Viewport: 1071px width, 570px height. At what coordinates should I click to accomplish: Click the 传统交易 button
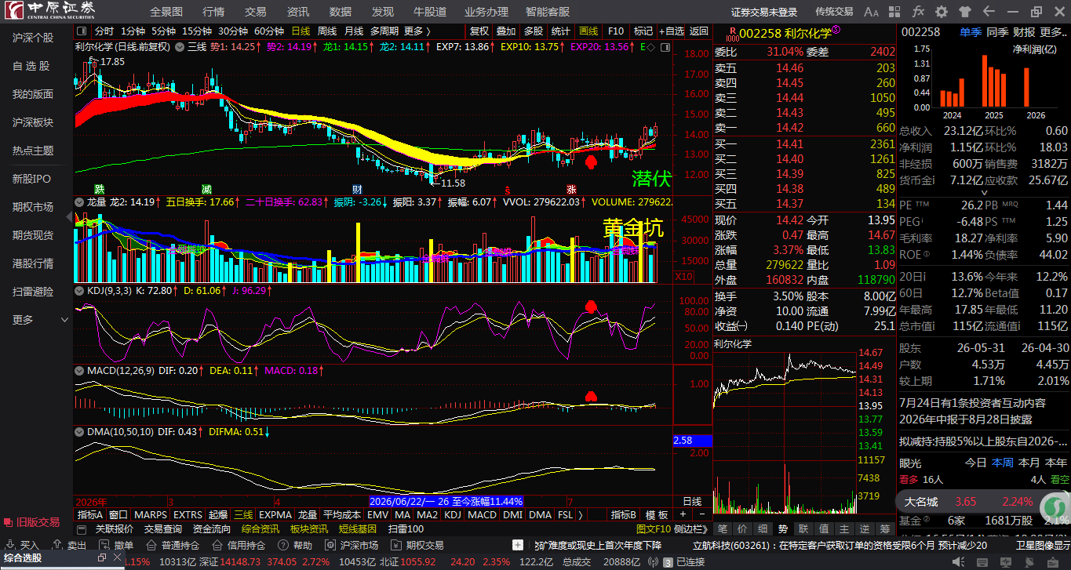point(834,12)
